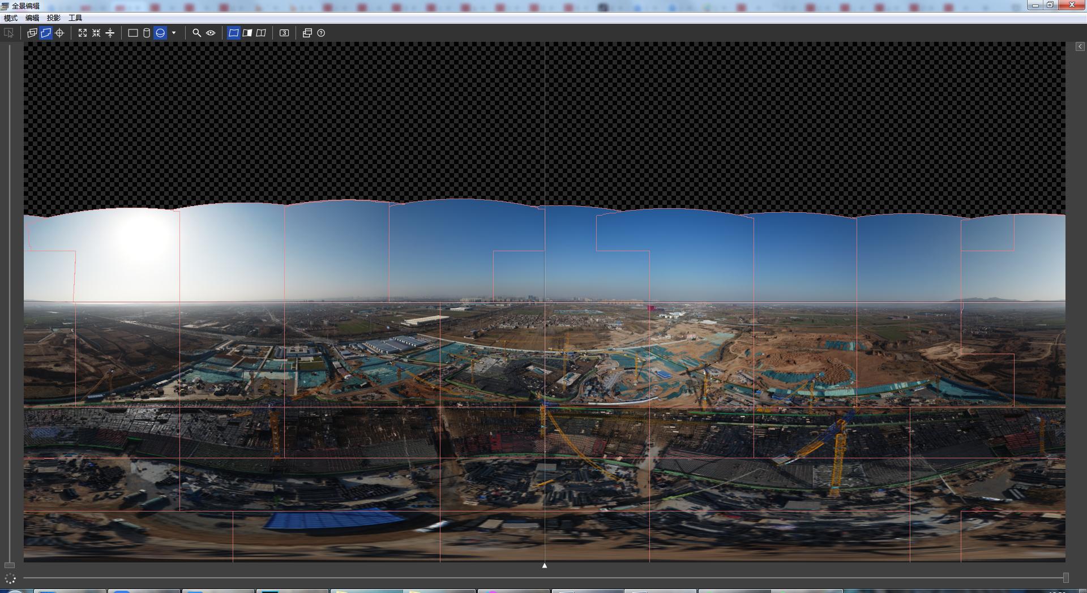Choose the cylindrical projection icon

click(147, 33)
